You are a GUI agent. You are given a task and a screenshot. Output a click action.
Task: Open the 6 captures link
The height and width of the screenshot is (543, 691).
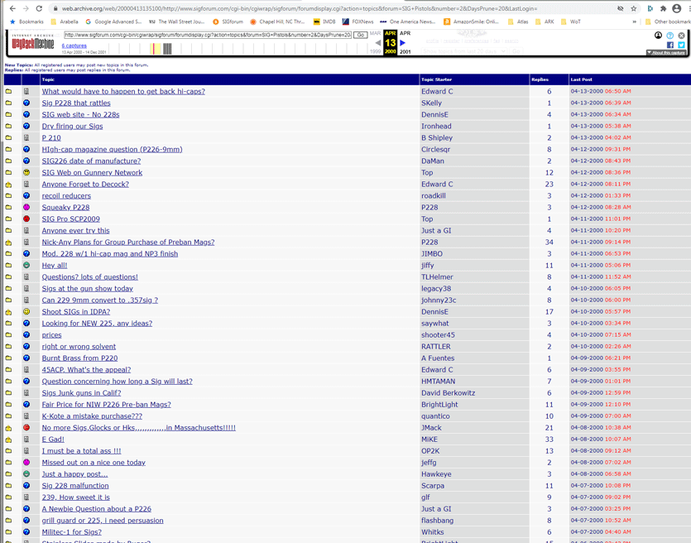[74, 46]
